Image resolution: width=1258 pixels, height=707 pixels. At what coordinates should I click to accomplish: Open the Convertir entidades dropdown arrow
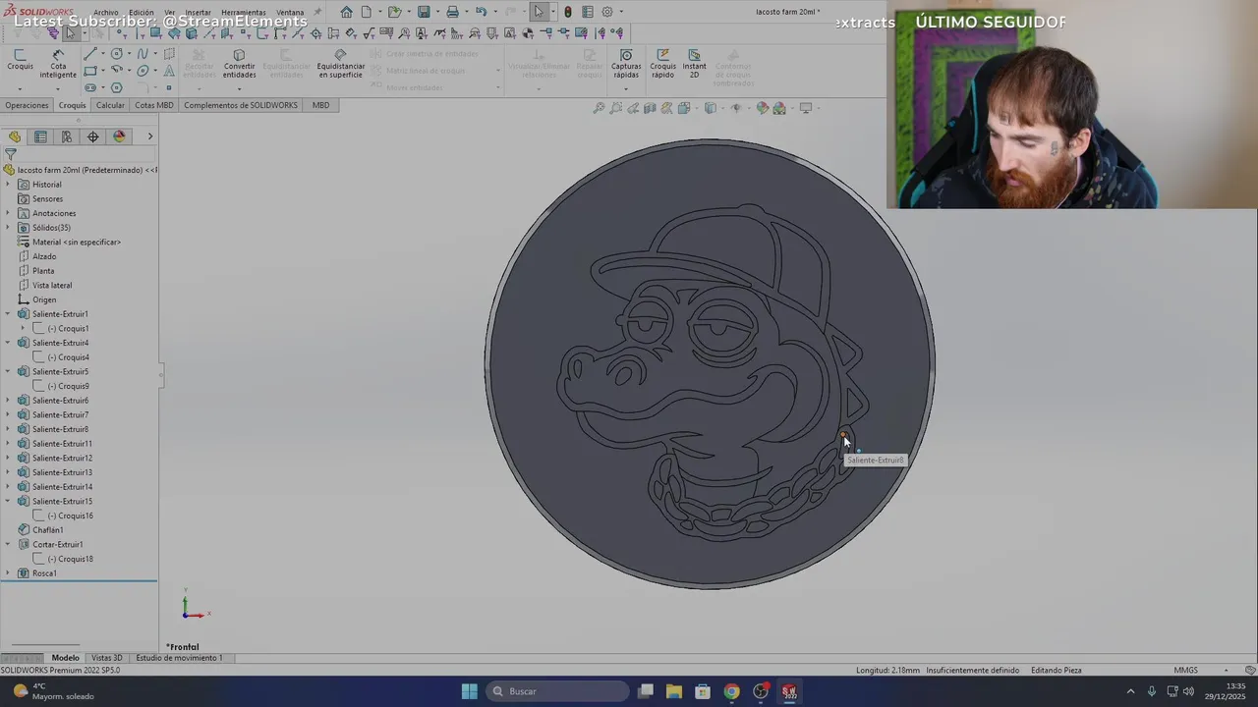[239, 88]
